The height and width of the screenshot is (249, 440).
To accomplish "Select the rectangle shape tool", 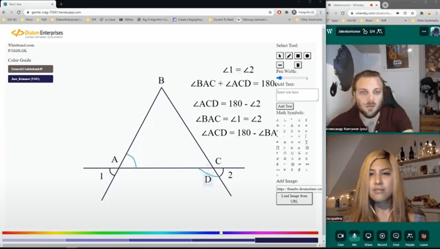I will [298, 55].
